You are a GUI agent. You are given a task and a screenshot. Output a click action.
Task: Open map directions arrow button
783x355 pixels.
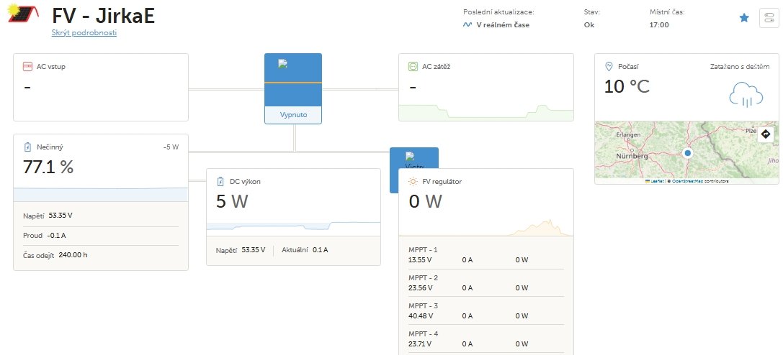point(766,134)
